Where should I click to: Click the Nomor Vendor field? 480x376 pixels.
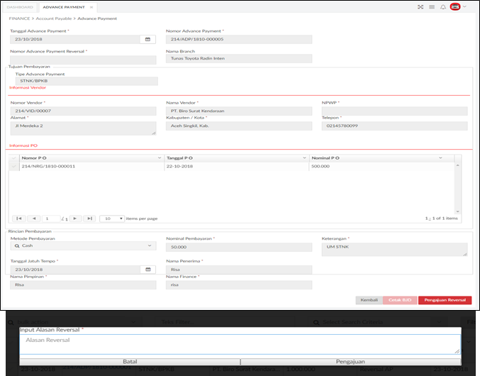point(83,111)
